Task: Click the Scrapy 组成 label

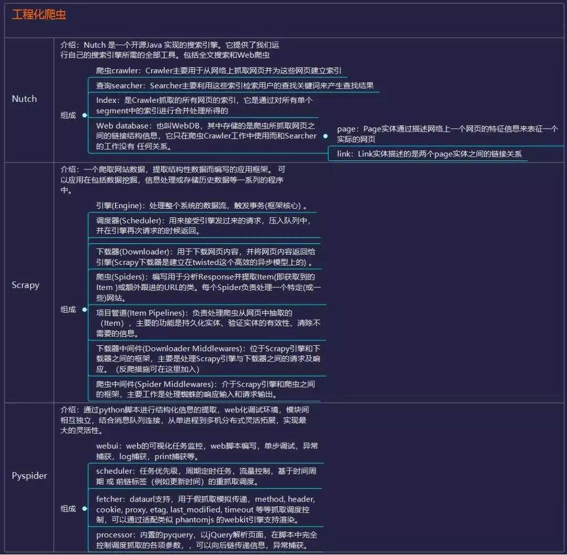Action: (x=68, y=309)
